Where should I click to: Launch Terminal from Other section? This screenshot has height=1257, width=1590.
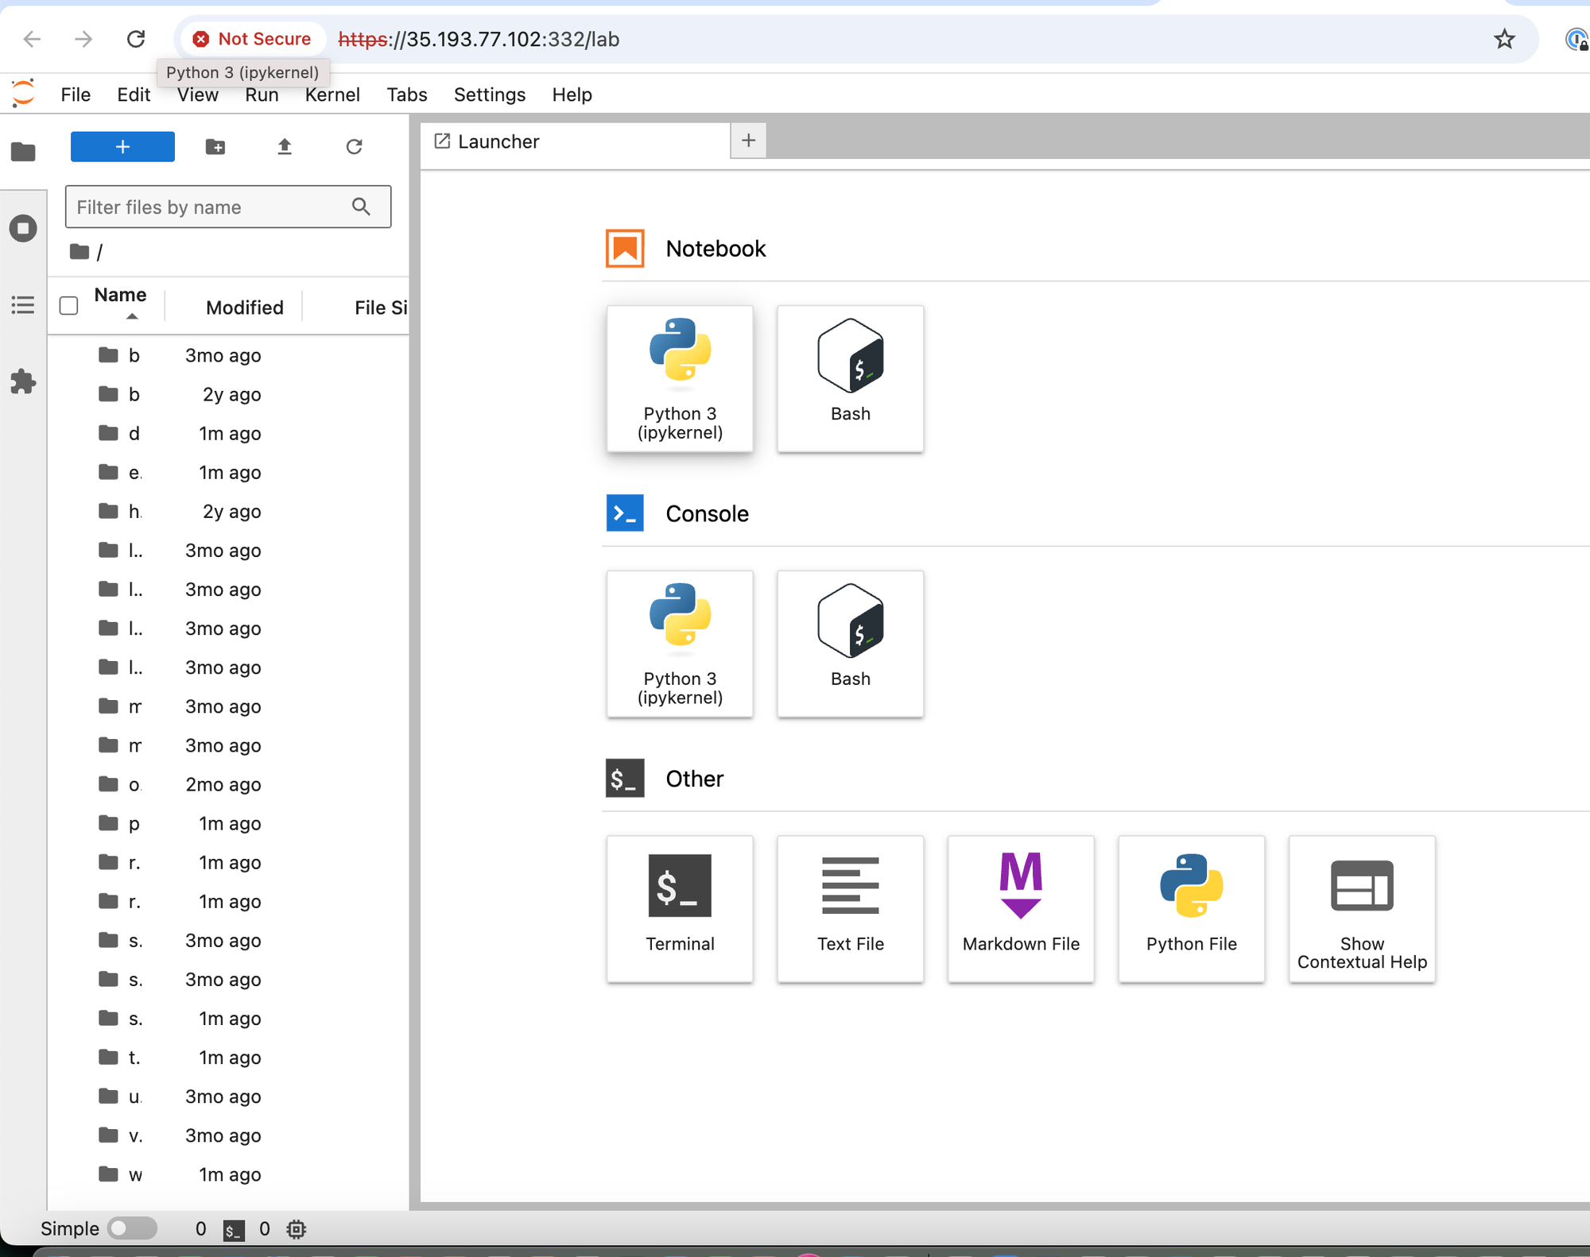680,908
